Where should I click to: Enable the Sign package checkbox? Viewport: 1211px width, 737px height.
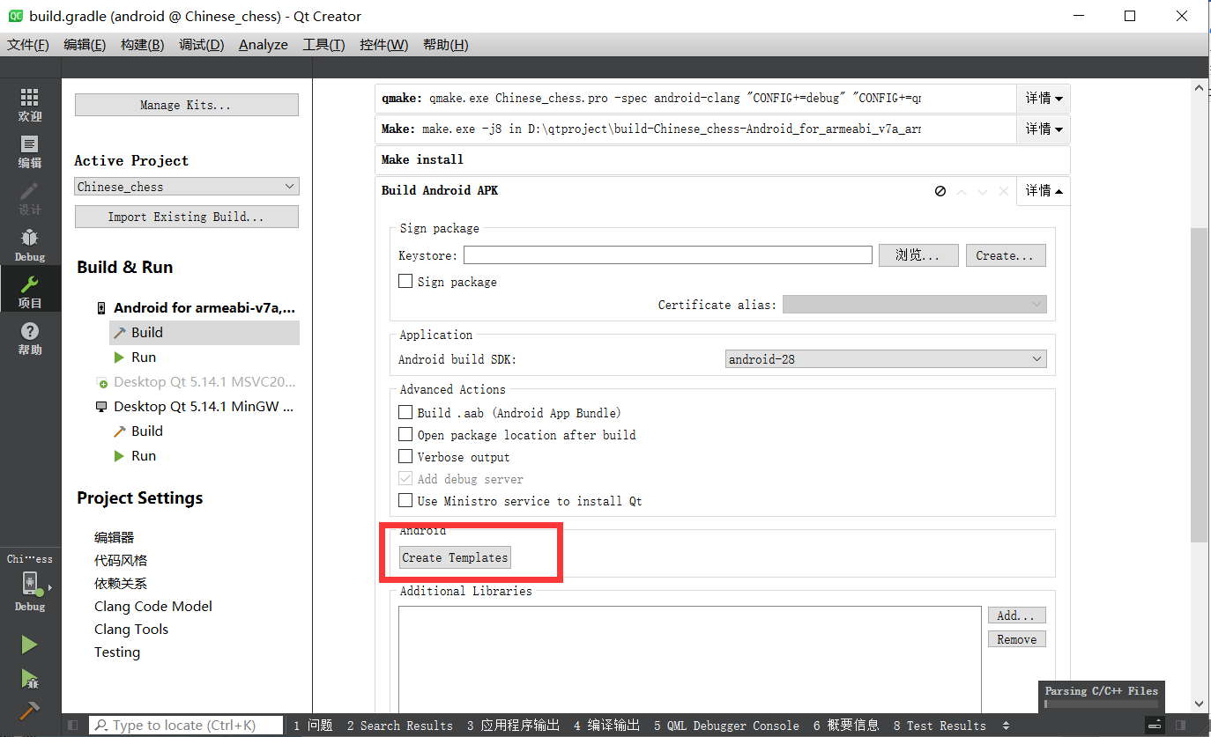click(405, 281)
